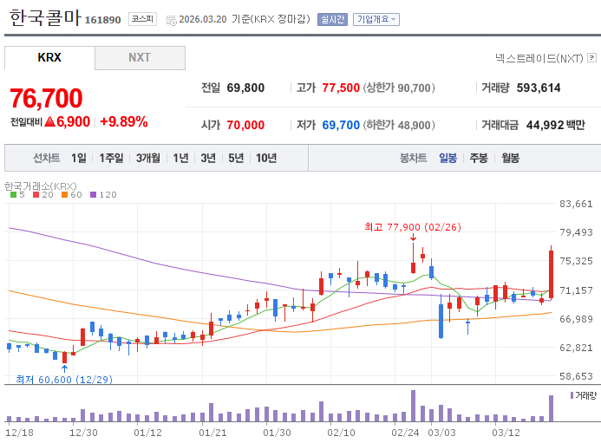Select the 1주일 line chart period
The width and height of the screenshot is (601, 443).
(111, 158)
